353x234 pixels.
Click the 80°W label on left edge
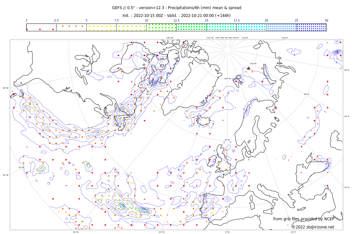pos(6,88)
